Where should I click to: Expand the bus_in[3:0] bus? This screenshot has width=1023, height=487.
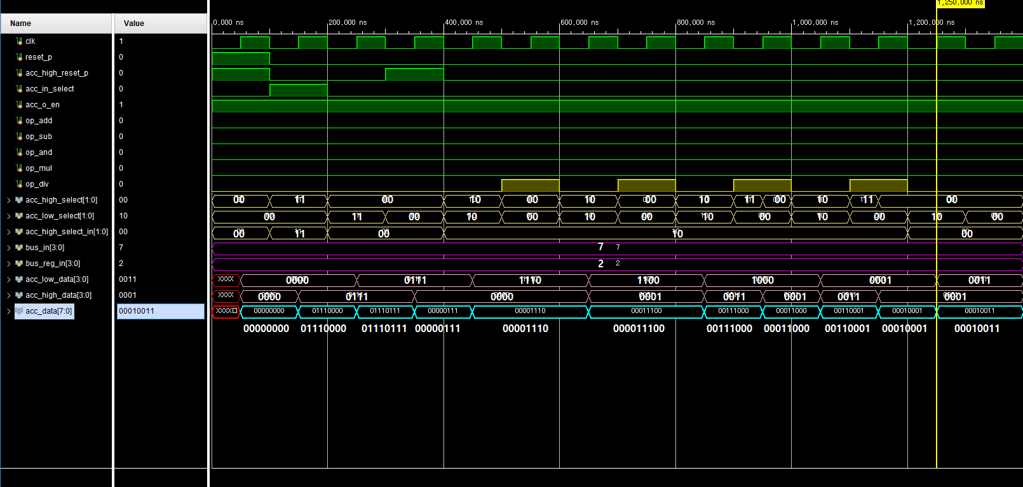pos(8,248)
